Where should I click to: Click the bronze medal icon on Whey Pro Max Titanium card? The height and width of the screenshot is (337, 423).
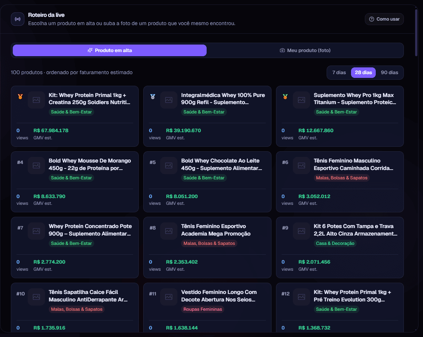(x=285, y=97)
